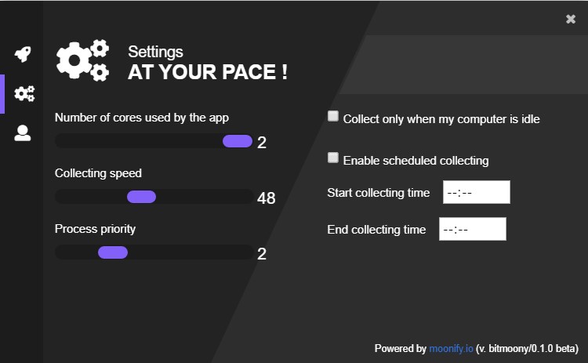
Task: Click the Collecting speed slider handle
Action: click(141, 197)
